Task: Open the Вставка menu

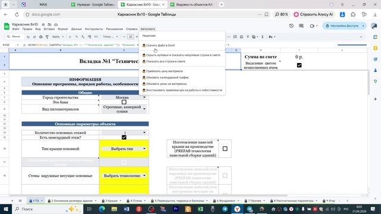Action: click(49, 29)
